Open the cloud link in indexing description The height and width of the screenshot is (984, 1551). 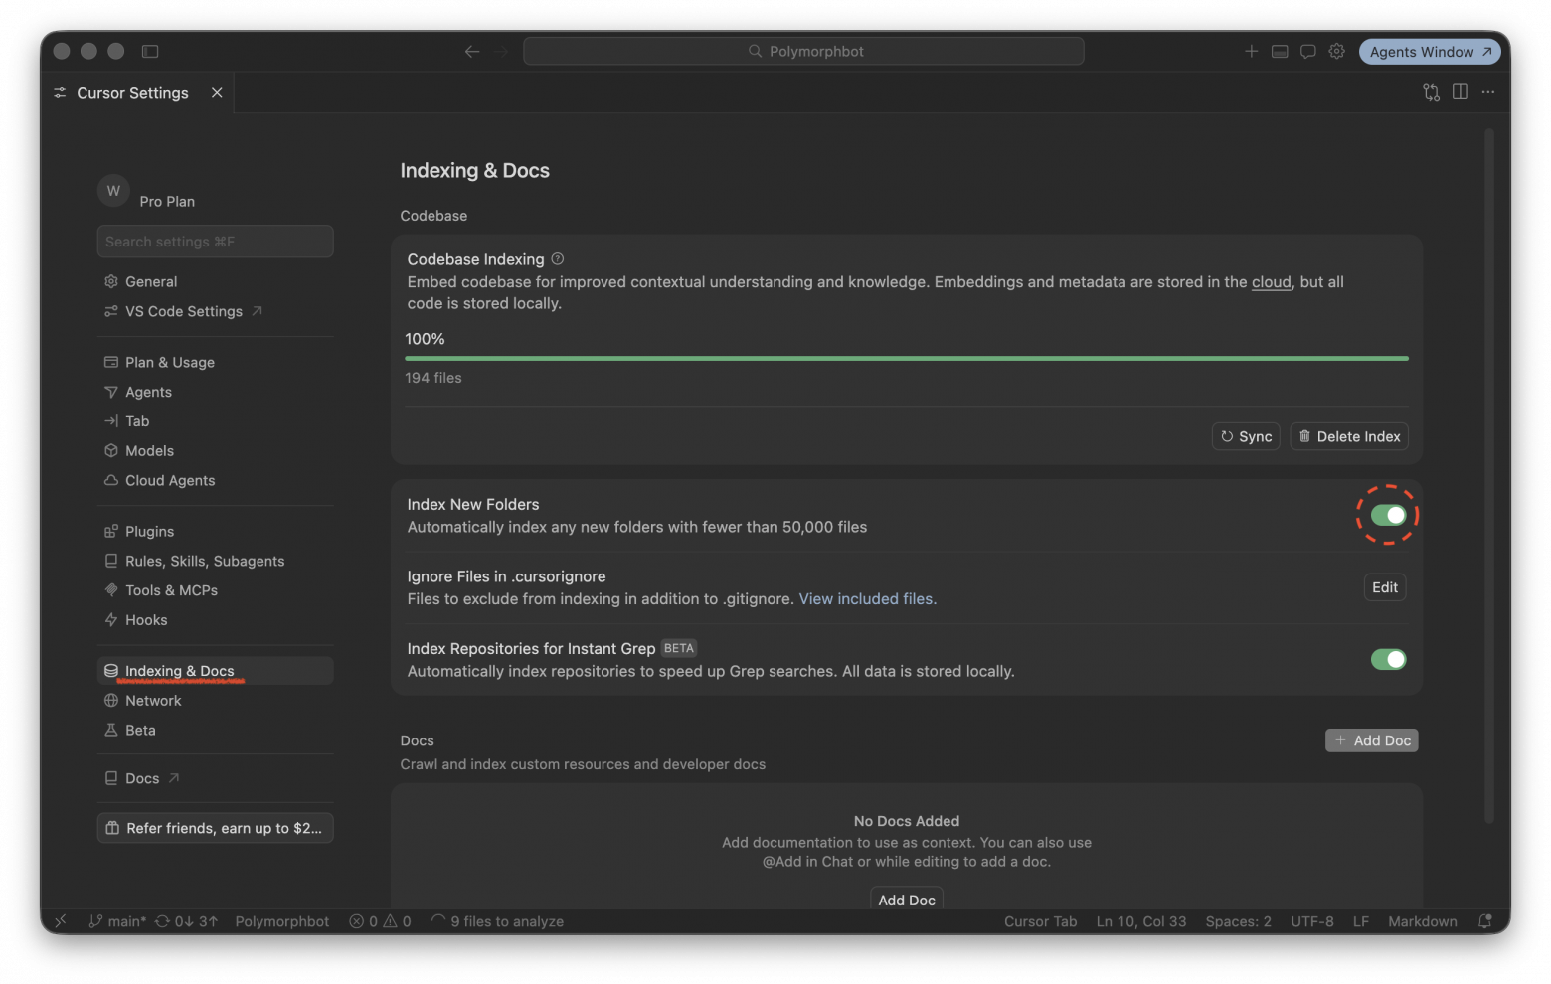[1271, 282]
